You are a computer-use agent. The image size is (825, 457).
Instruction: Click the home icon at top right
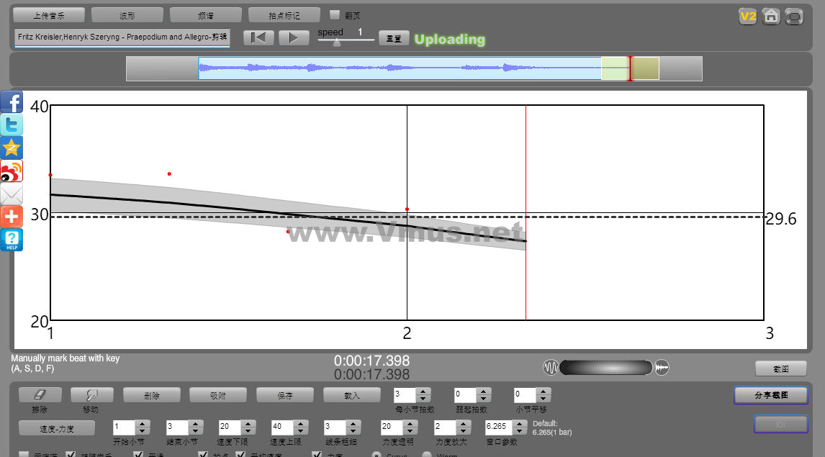[x=771, y=16]
